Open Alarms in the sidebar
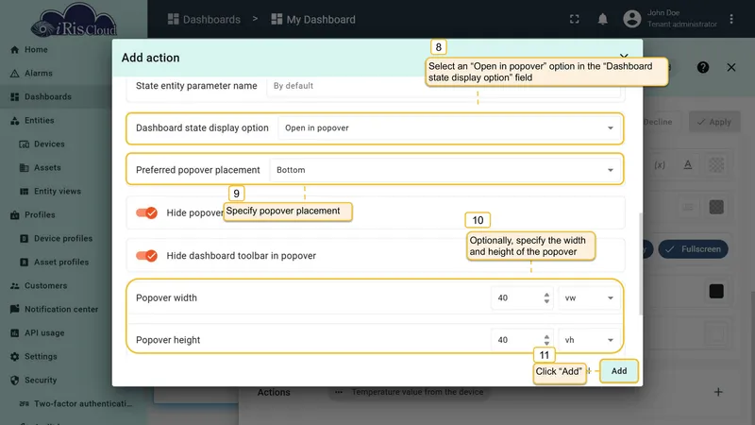The image size is (755, 425). [x=39, y=74]
